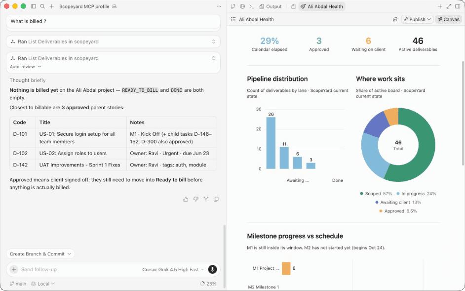The image size is (465, 291).
Task: Select the Ali Abdal Health tab
Action: (x=322, y=6)
